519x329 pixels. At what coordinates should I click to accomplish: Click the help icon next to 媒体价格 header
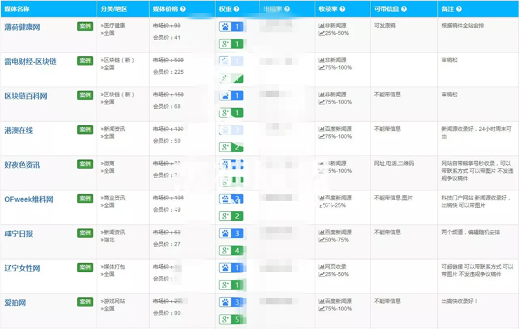pos(183,9)
